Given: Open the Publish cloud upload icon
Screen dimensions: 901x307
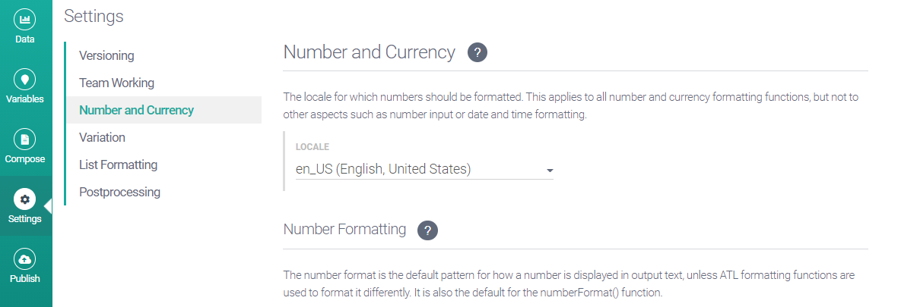Looking at the screenshot, I should 25,259.
